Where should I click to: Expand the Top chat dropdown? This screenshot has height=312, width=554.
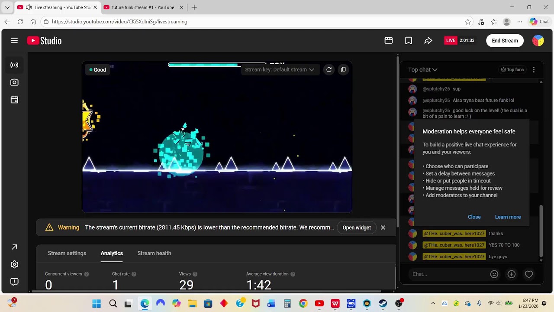[x=423, y=69]
